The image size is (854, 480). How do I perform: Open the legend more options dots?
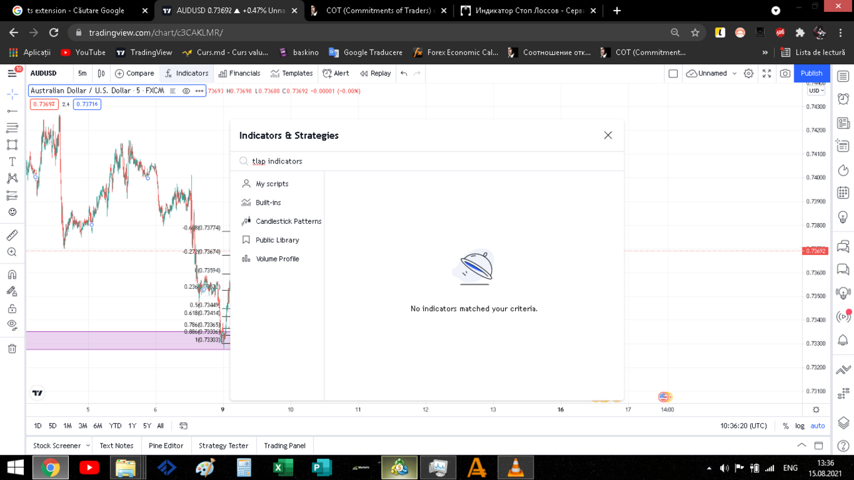(x=199, y=91)
